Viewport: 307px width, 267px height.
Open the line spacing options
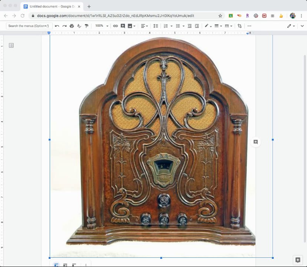click(156, 26)
